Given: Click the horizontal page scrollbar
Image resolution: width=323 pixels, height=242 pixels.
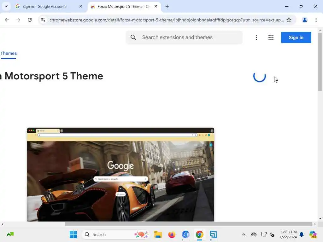Looking at the screenshot, I should click(x=189, y=224).
